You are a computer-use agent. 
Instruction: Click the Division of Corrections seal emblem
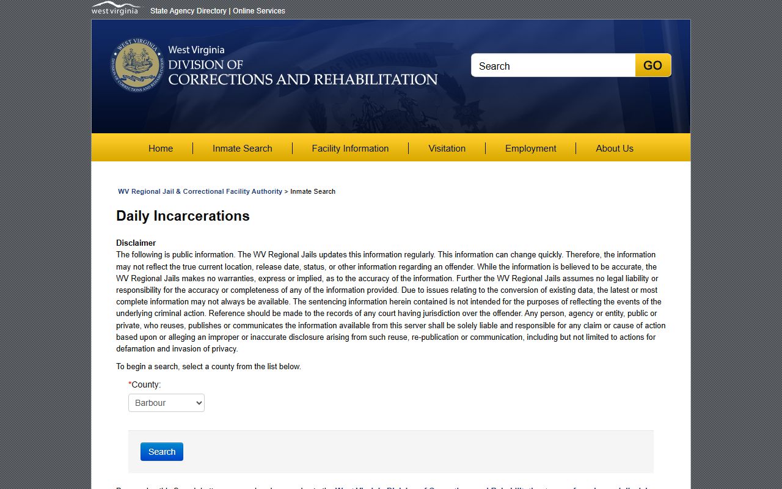pos(137,65)
